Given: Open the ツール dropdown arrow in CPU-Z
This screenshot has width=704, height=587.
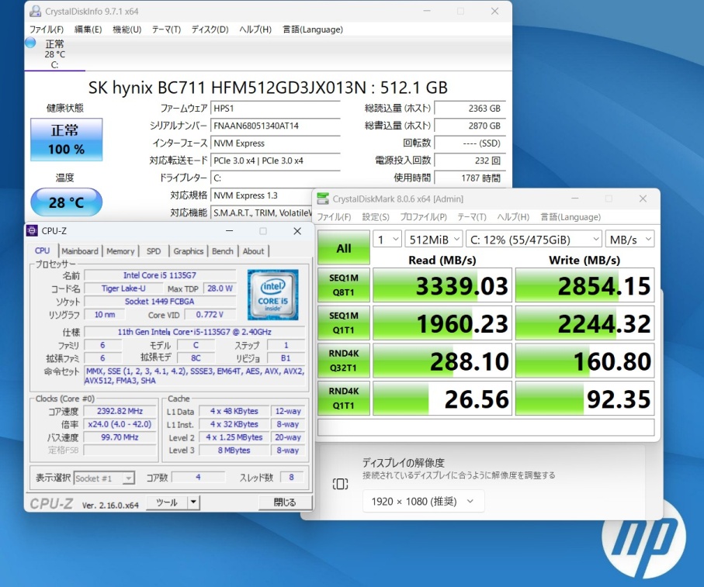Looking at the screenshot, I should 193,502.
